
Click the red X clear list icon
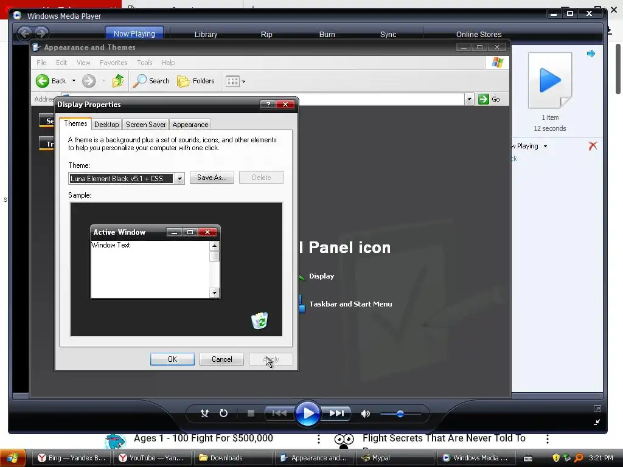point(593,146)
